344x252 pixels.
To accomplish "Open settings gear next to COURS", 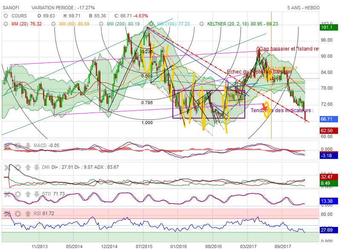I will (6, 16).
